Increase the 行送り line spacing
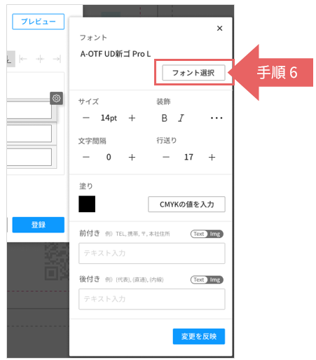316x360 pixels. pyautogui.click(x=212, y=157)
